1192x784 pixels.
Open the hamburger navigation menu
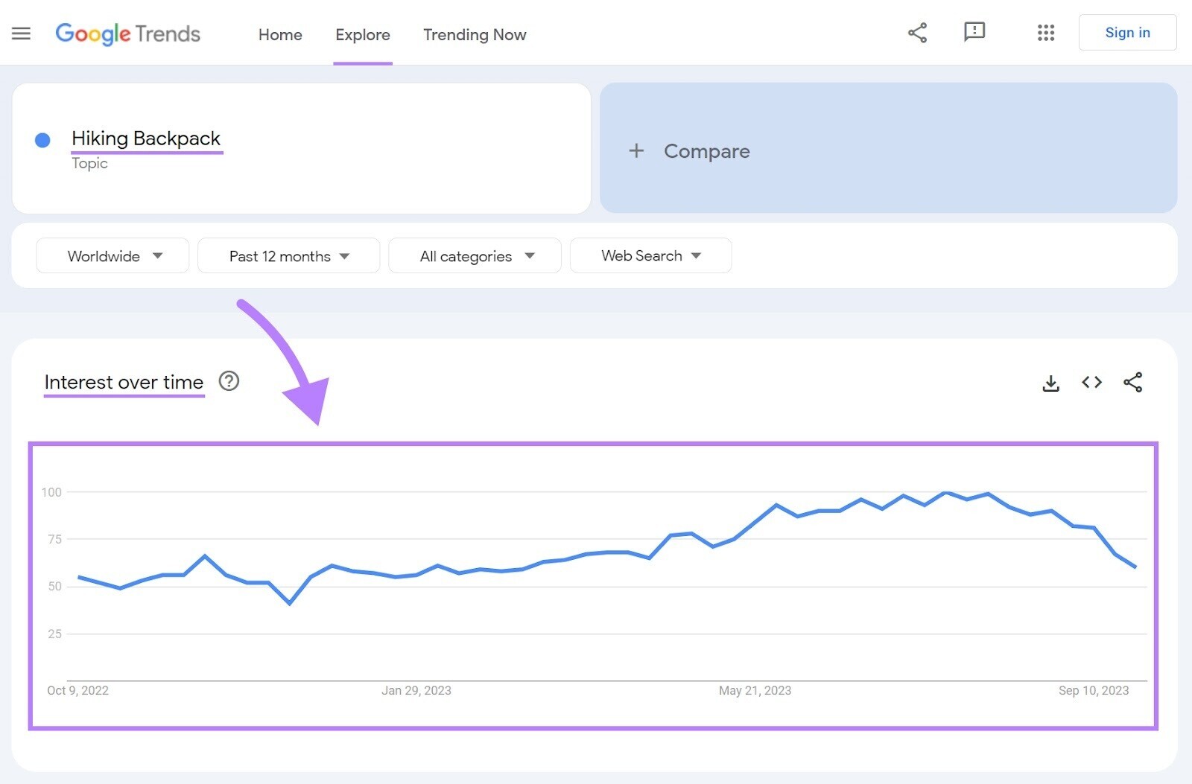pyautogui.click(x=21, y=33)
